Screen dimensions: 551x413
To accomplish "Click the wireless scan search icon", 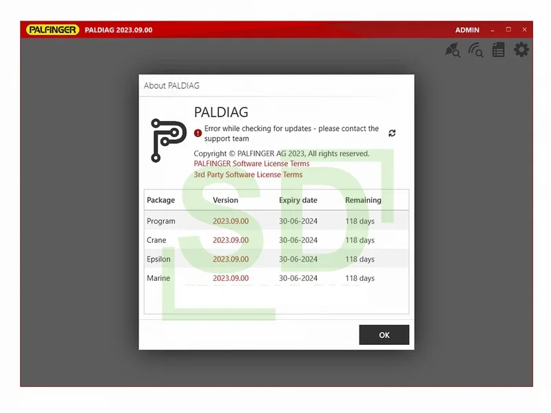I will pyautogui.click(x=476, y=50).
